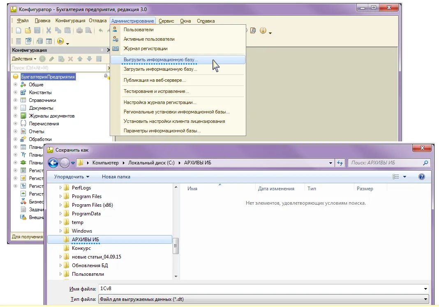Open the Сервис menu
The height and width of the screenshot is (307, 439).
coord(166,21)
